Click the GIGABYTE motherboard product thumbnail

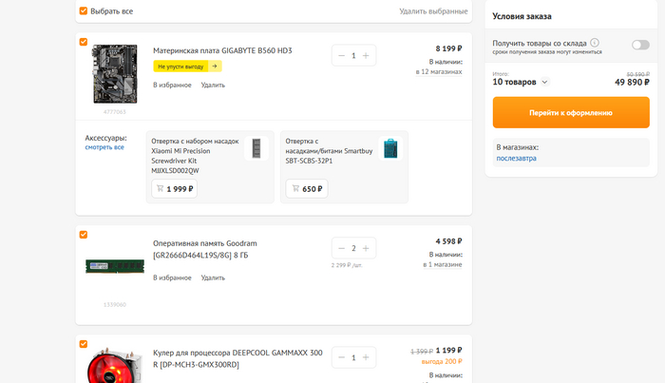[x=115, y=74]
